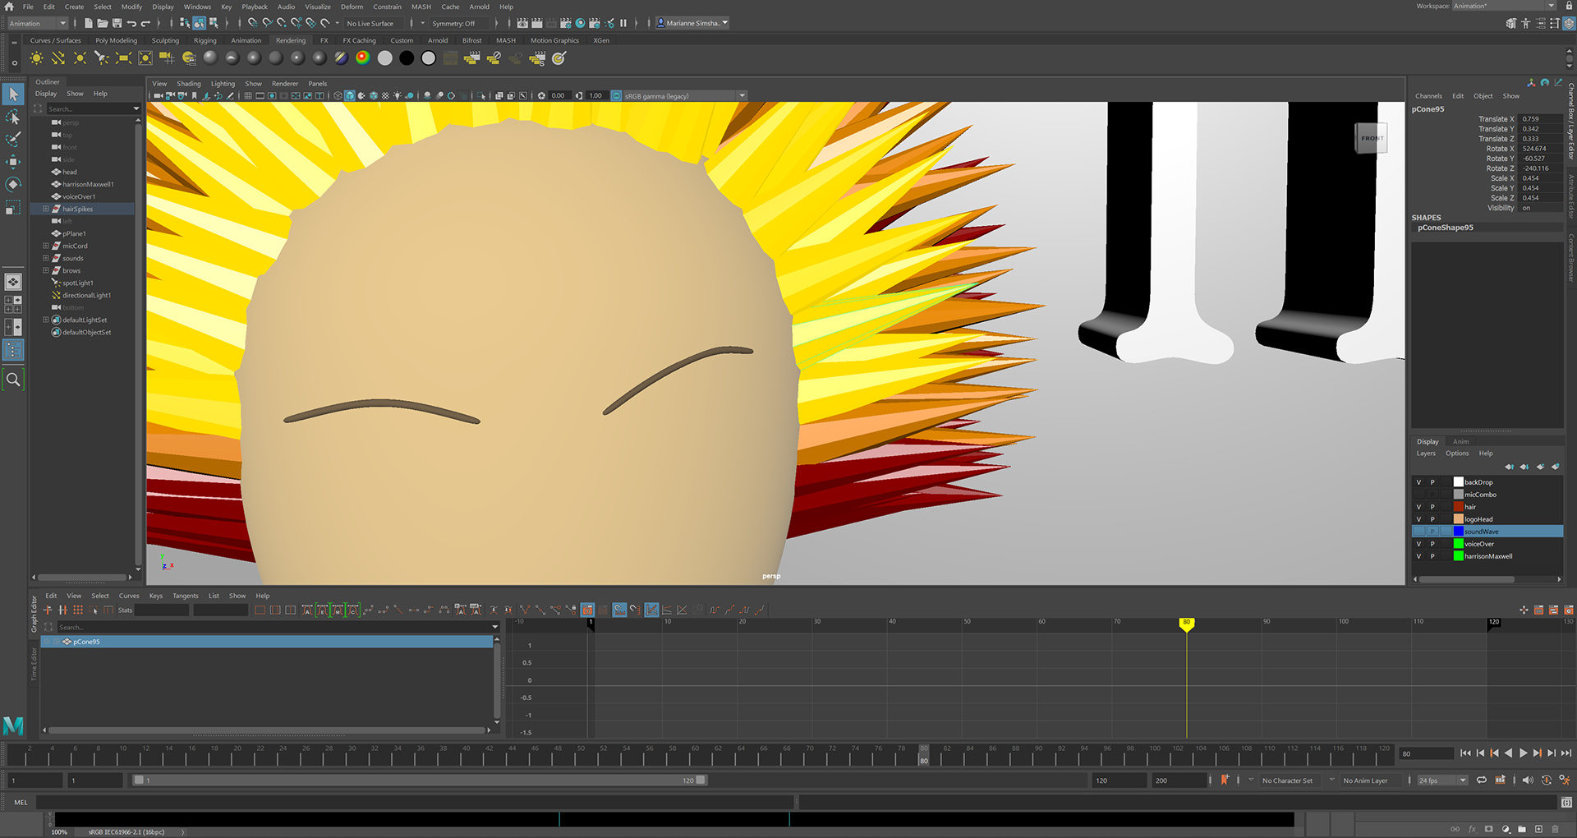Open the Tangents menu in Graph Editor
The height and width of the screenshot is (838, 1577).
point(185,596)
